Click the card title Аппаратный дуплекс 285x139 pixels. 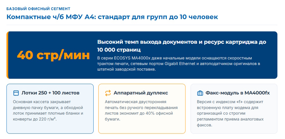[x=141, y=93]
